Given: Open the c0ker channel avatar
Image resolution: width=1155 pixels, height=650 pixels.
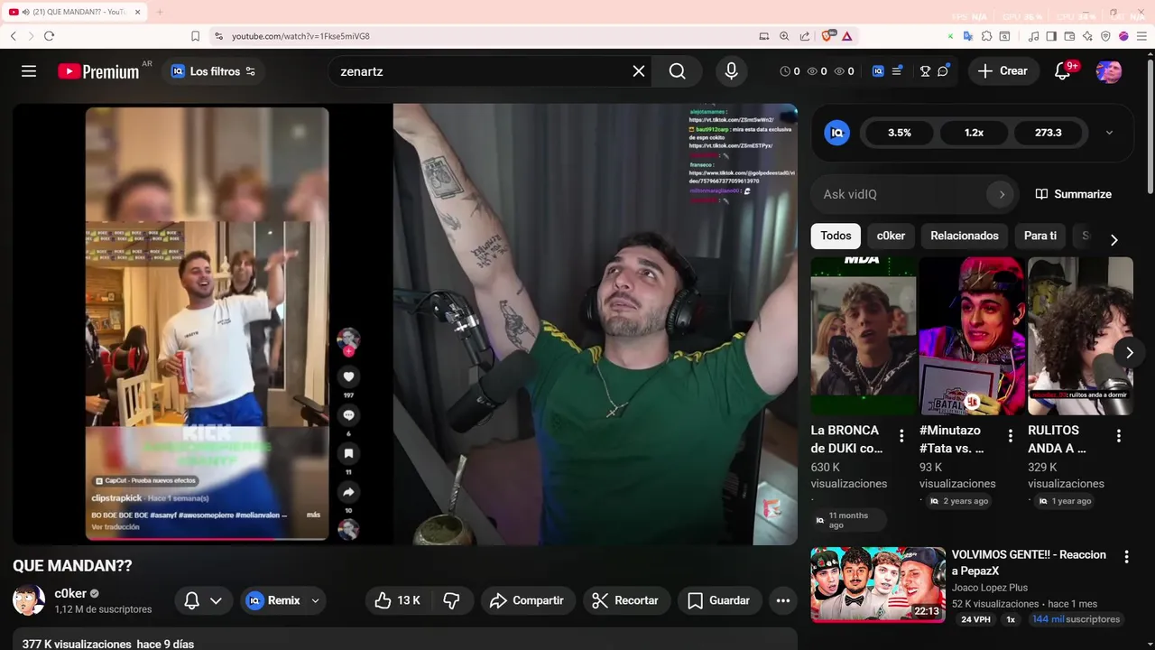Looking at the screenshot, I should click(x=29, y=600).
